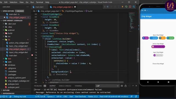This screenshot has height=99, width=176.
Task: Close the bottom output panel
Action: 136,86
